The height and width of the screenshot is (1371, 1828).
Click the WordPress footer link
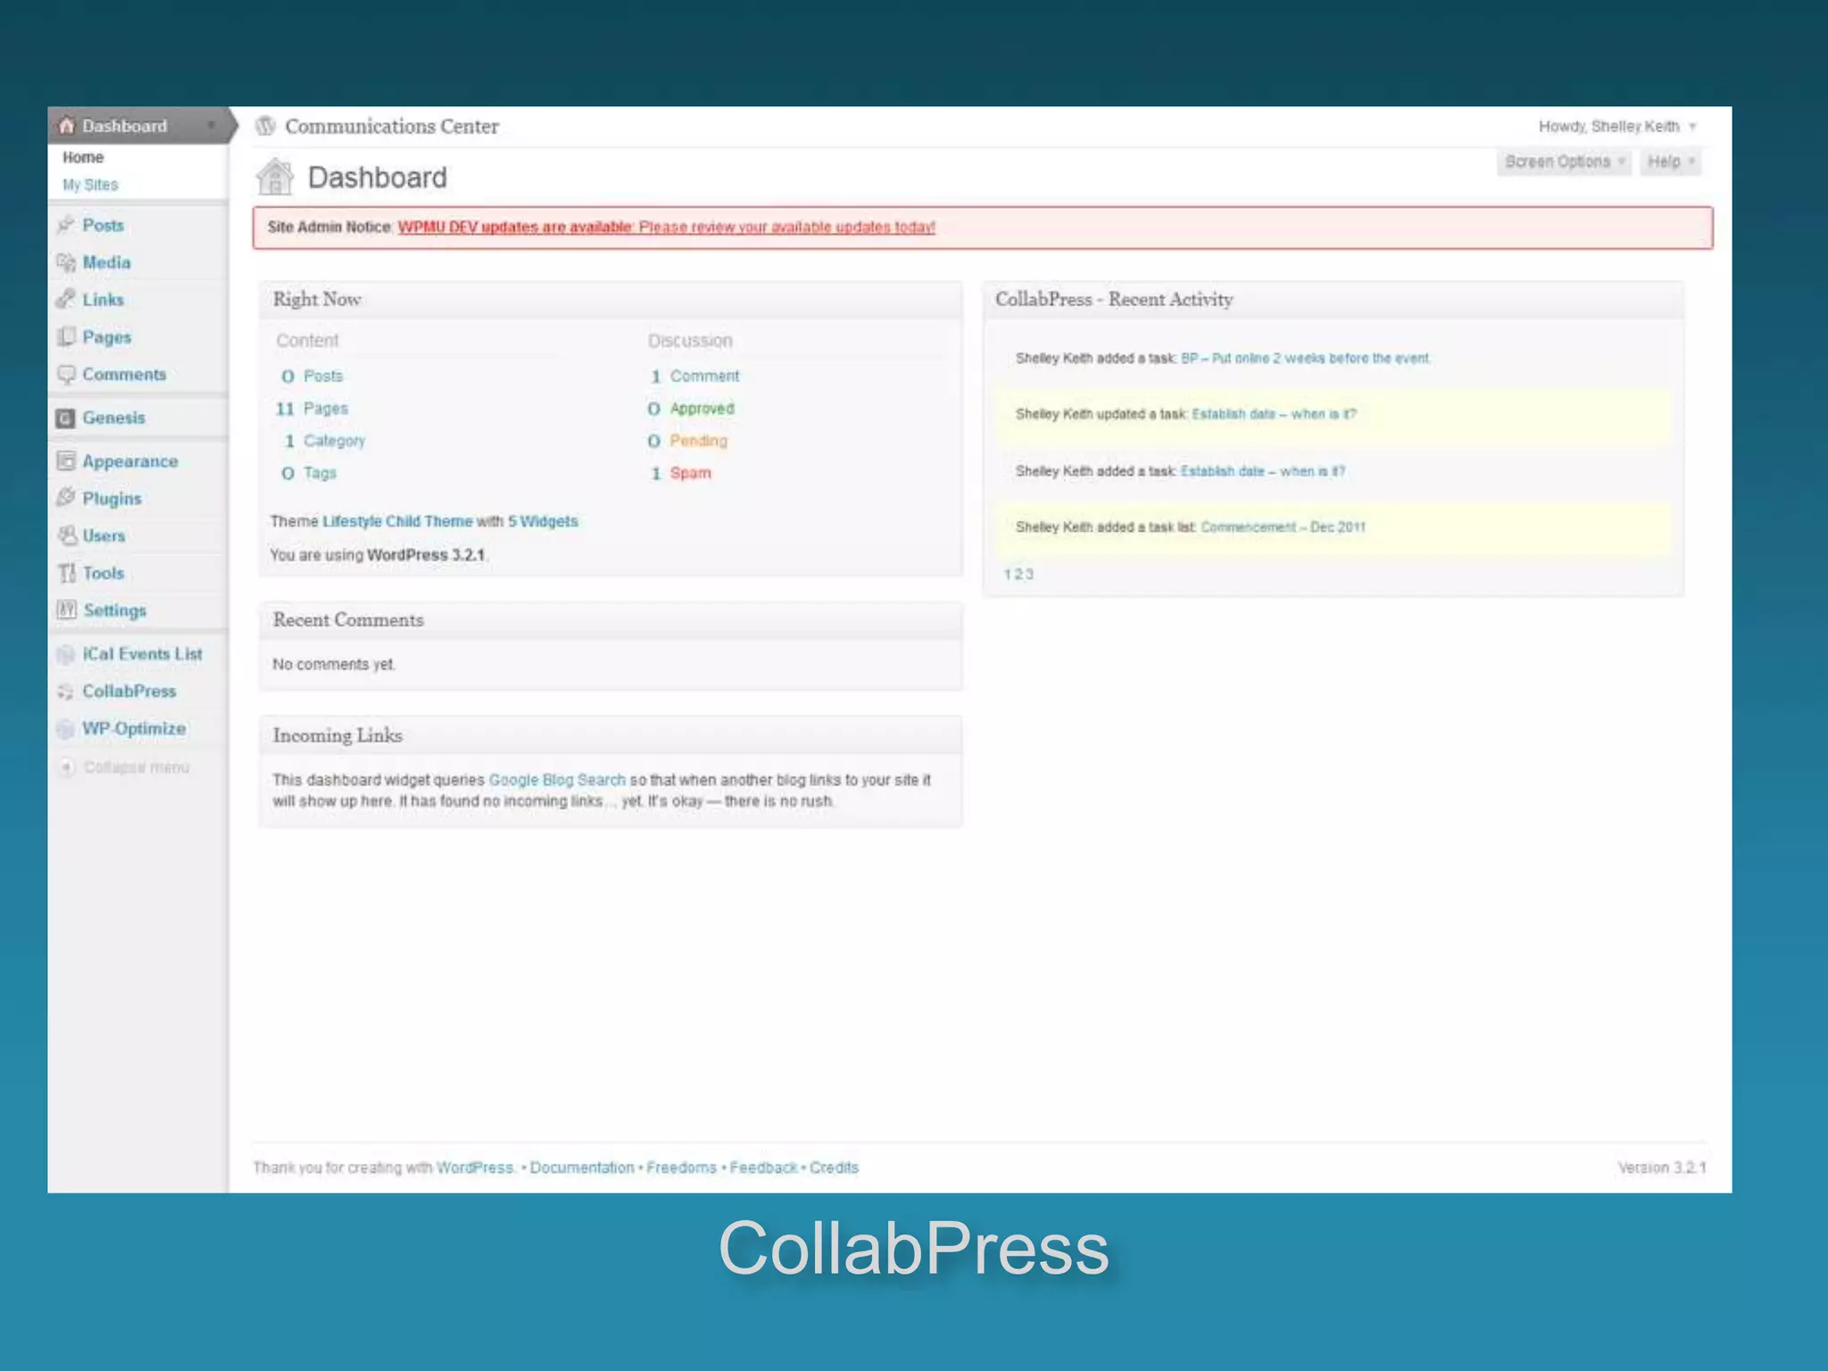[x=475, y=1167]
